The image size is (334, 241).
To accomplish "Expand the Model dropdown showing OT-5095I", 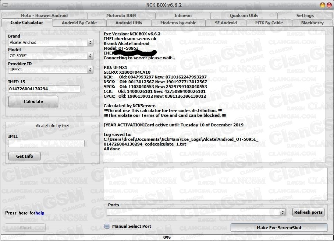I will [x=90, y=56].
